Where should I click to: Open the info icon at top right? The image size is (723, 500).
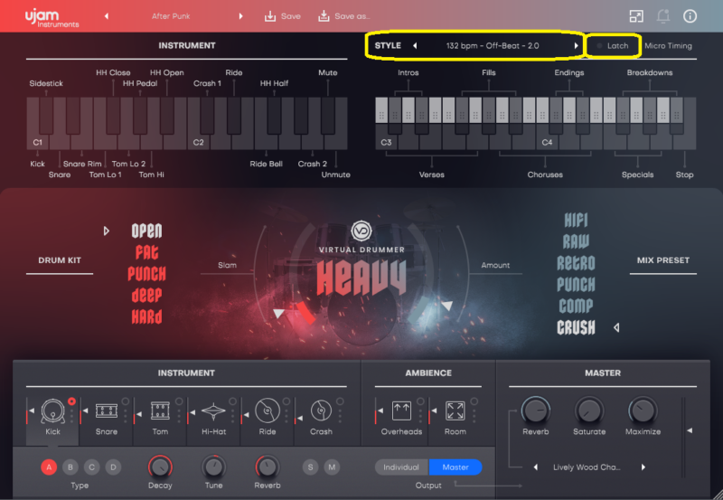[x=690, y=16]
